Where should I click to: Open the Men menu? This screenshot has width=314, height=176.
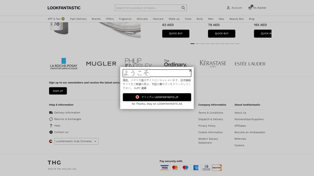point(211,19)
